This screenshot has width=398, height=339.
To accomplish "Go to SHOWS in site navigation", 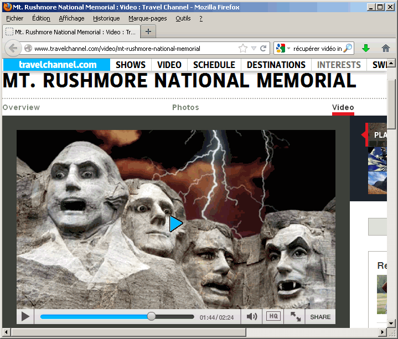I will pos(131,65).
